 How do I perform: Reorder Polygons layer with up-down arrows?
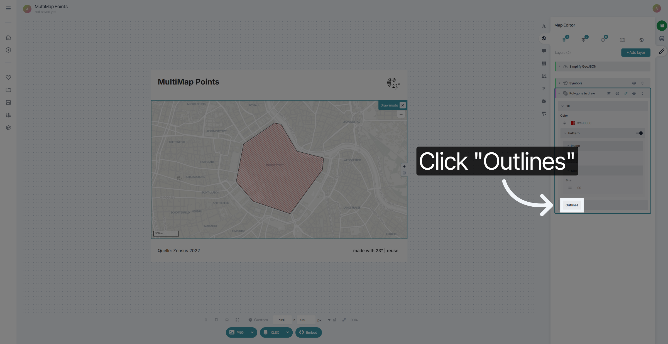point(642,94)
